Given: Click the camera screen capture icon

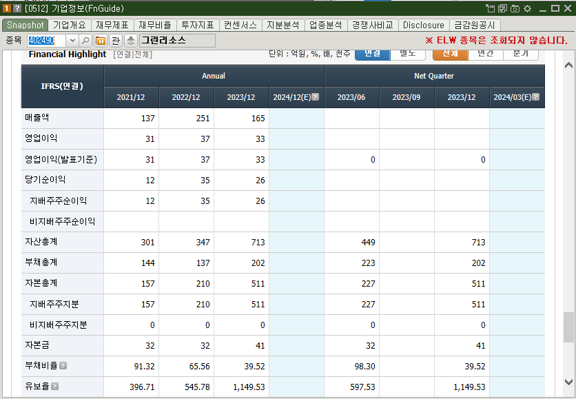Looking at the screenshot, I should pos(515,8).
